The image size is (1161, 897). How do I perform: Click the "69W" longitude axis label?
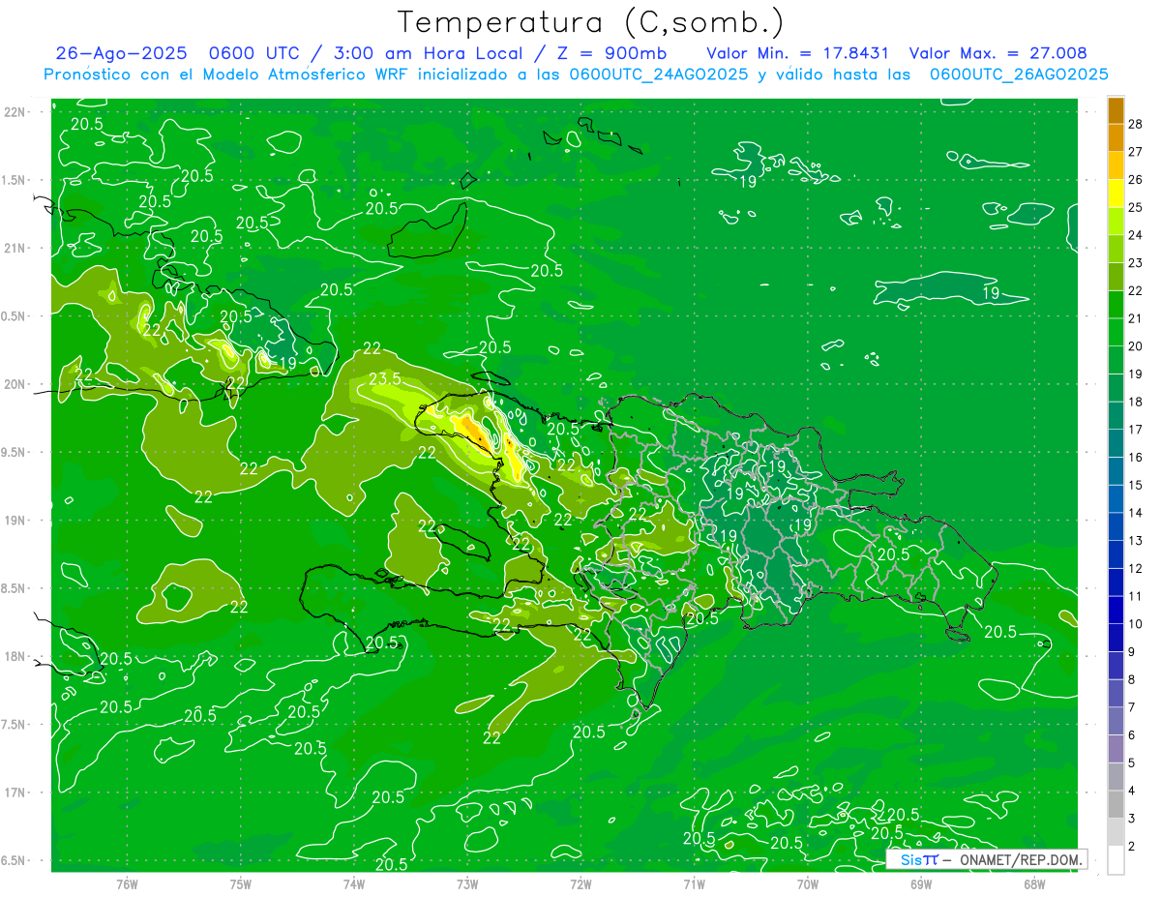coord(921,884)
